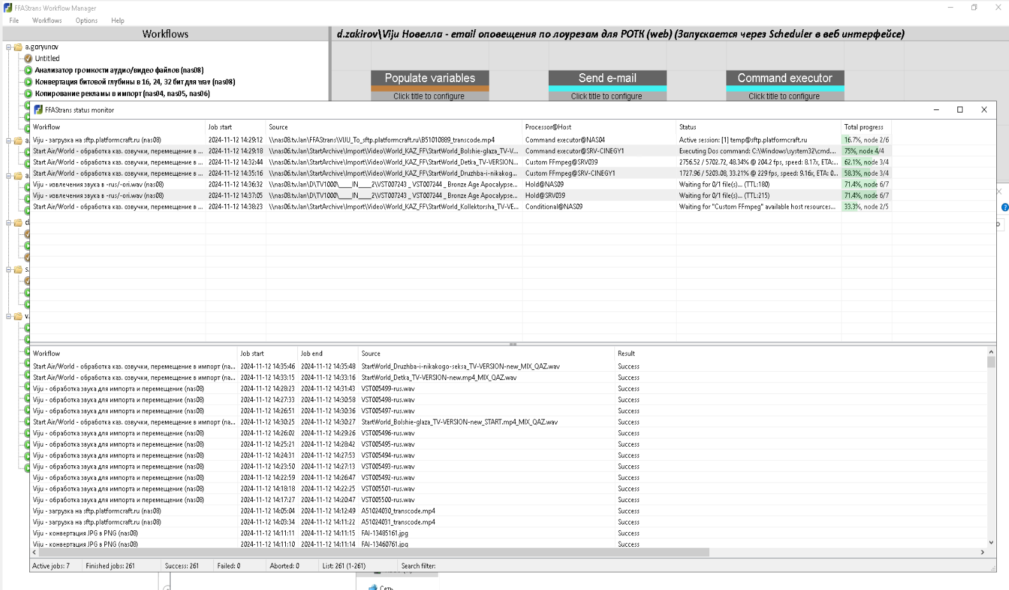This screenshot has width=1009, height=590.
Task: Collapse the folder starting with 'v' in tree
Action: 9,316
